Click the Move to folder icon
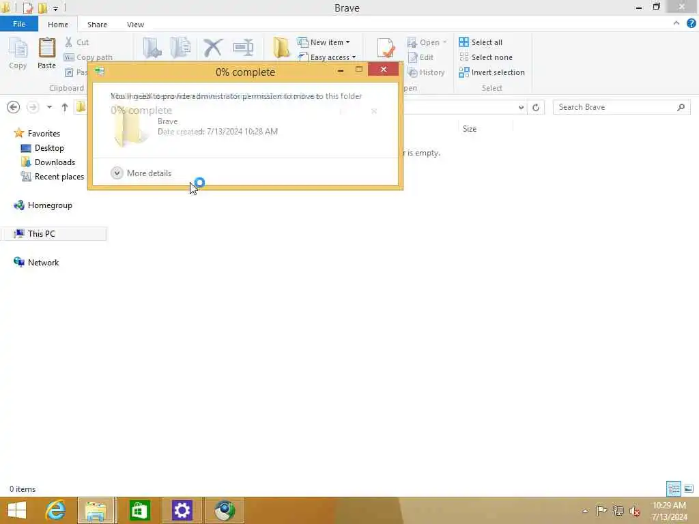The height and width of the screenshot is (524, 699). point(152,48)
